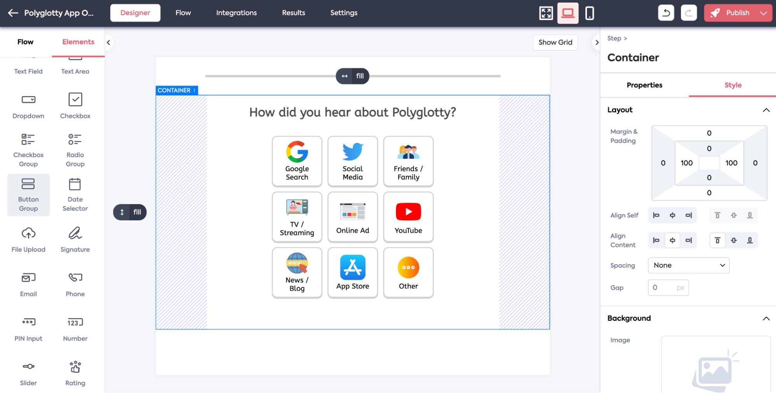
Task: Select the Rating element icon
Action: pyautogui.click(x=75, y=366)
